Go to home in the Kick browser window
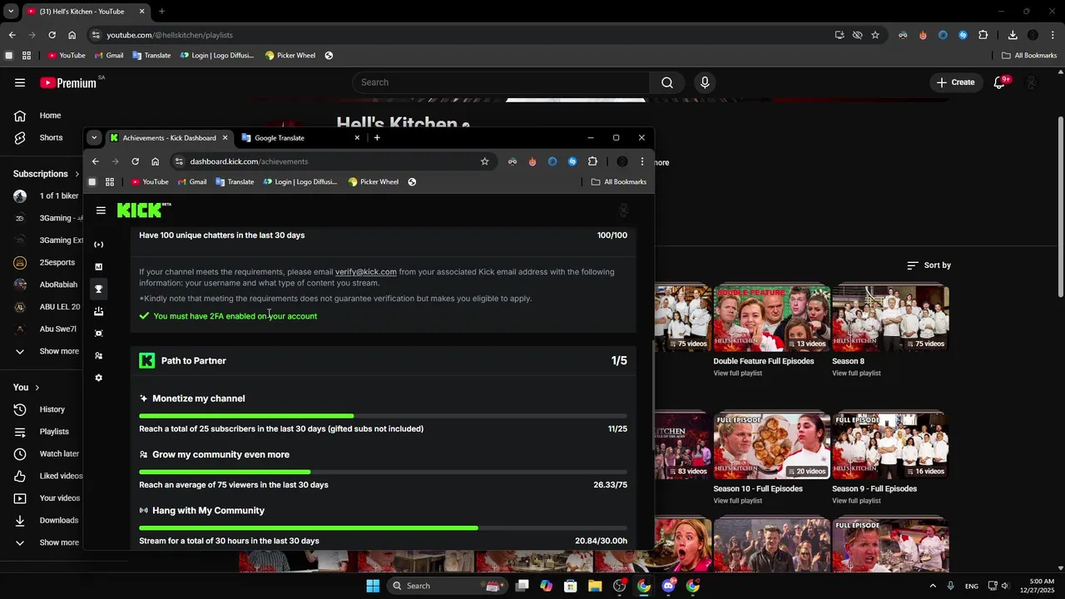The height and width of the screenshot is (599, 1065). click(155, 161)
